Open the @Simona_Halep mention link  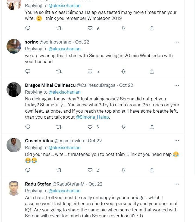point(92,117)
